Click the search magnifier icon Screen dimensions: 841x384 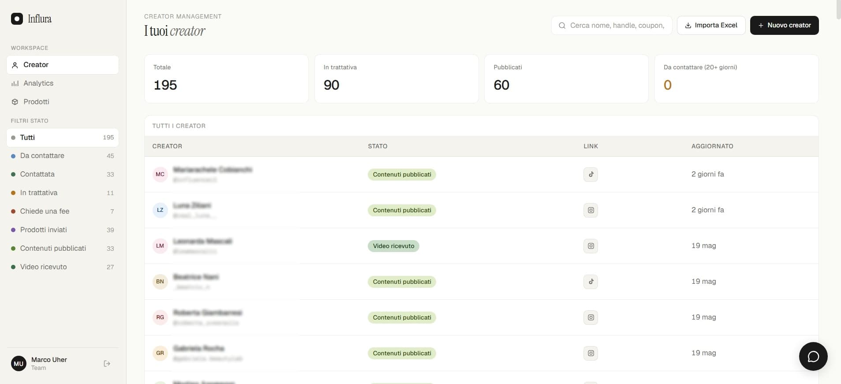(x=562, y=26)
